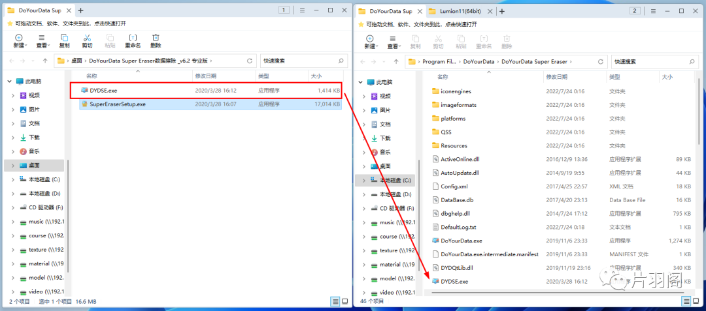The image size is (706, 311).
Task: Switch to large icons view in left status bar
Action: tap(345, 301)
